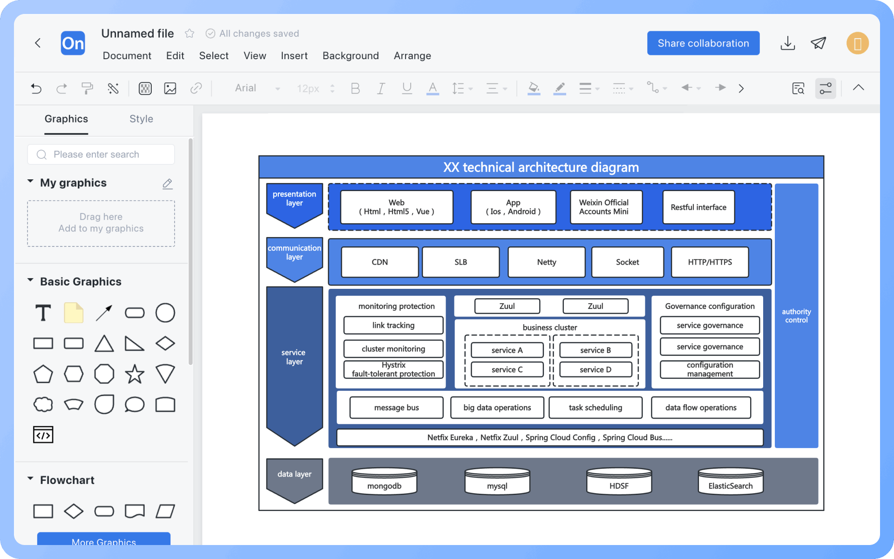Screen dimensions: 894x559
Task: Select the Text T shape
Action: coord(43,313)
